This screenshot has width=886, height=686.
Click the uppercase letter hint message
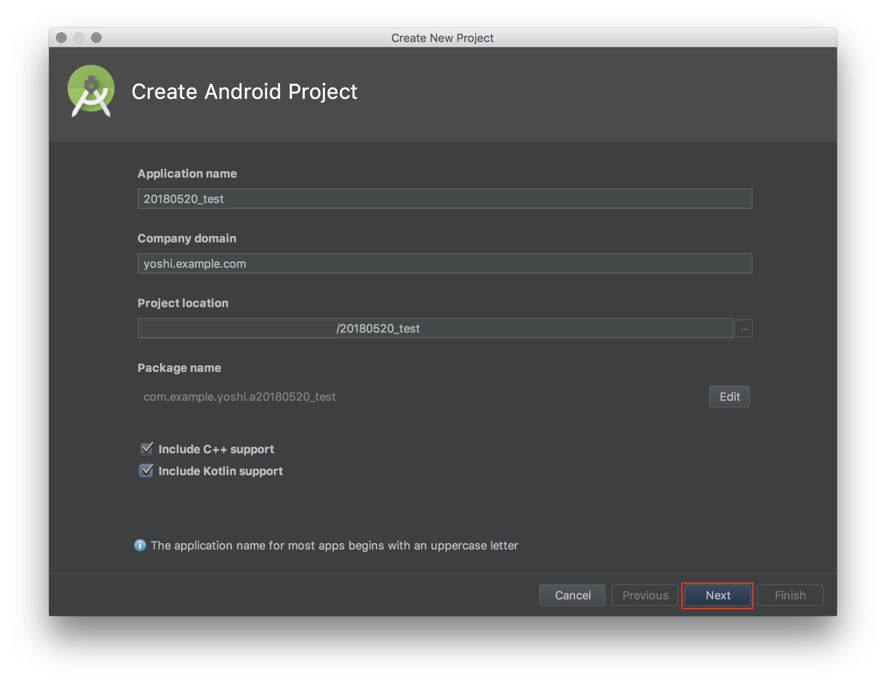pyautogui.click(x=334, y=546)
